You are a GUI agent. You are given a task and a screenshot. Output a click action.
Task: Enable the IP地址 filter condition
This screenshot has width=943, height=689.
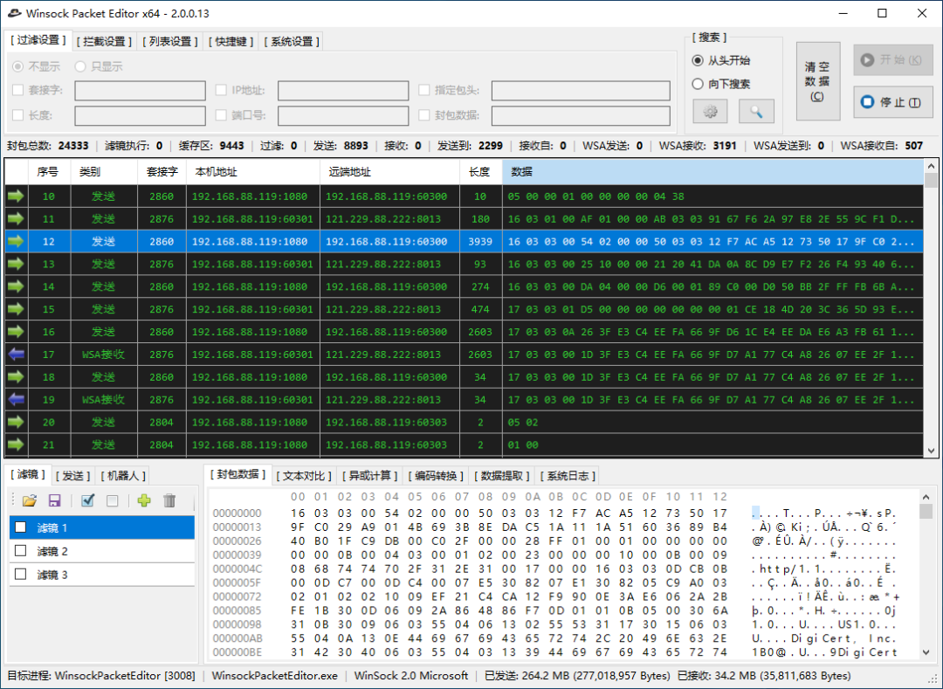222,90
